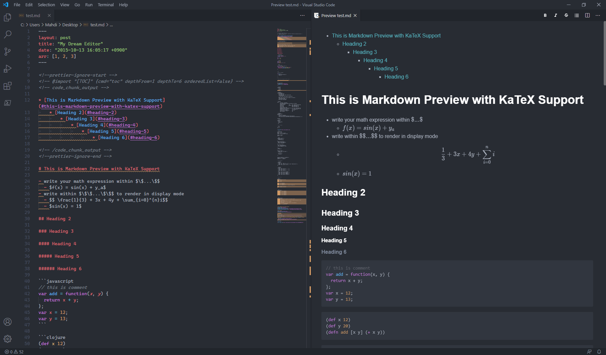Open editor actions menu on test.md

point(302,15)
